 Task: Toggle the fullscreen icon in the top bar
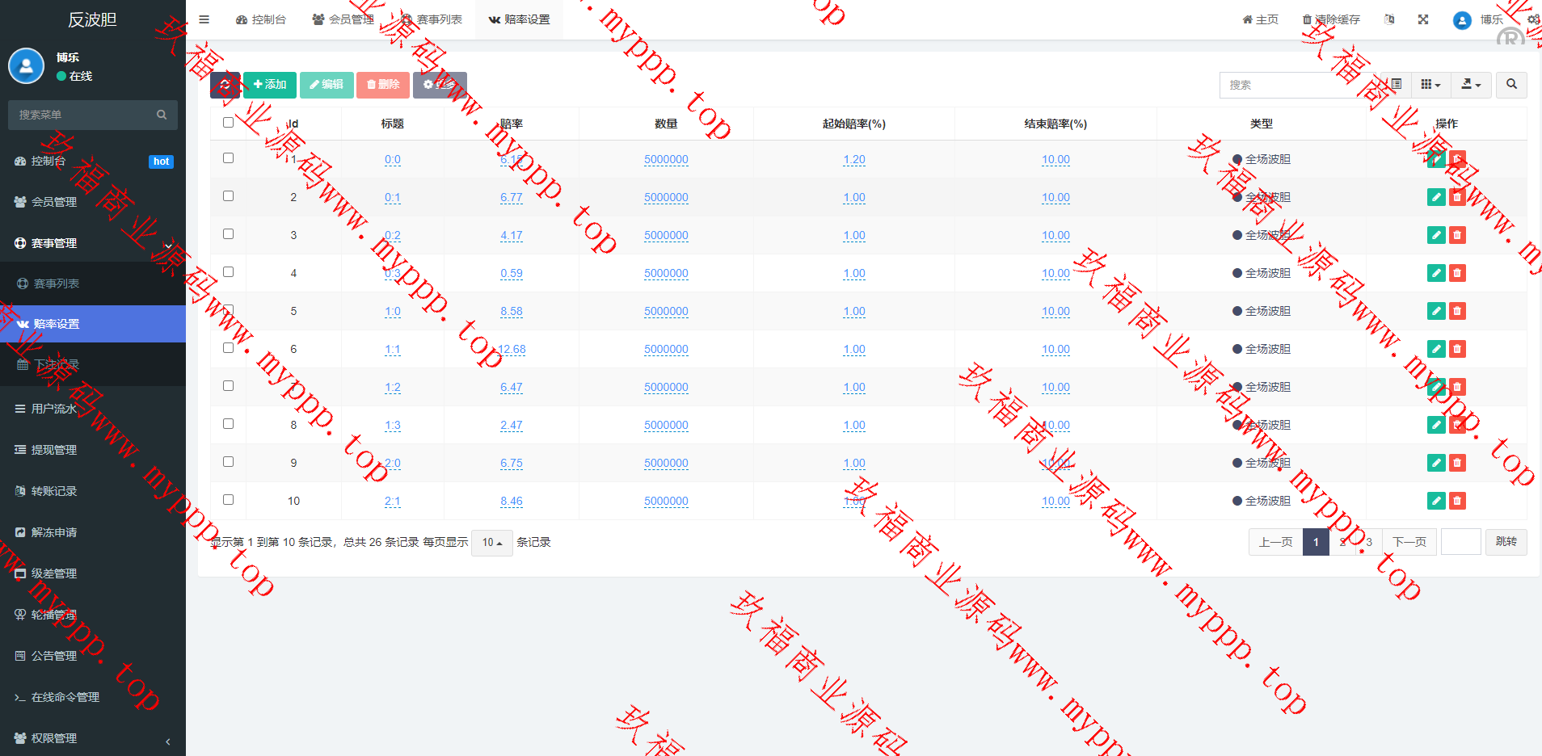click(x=1423, y=19)
